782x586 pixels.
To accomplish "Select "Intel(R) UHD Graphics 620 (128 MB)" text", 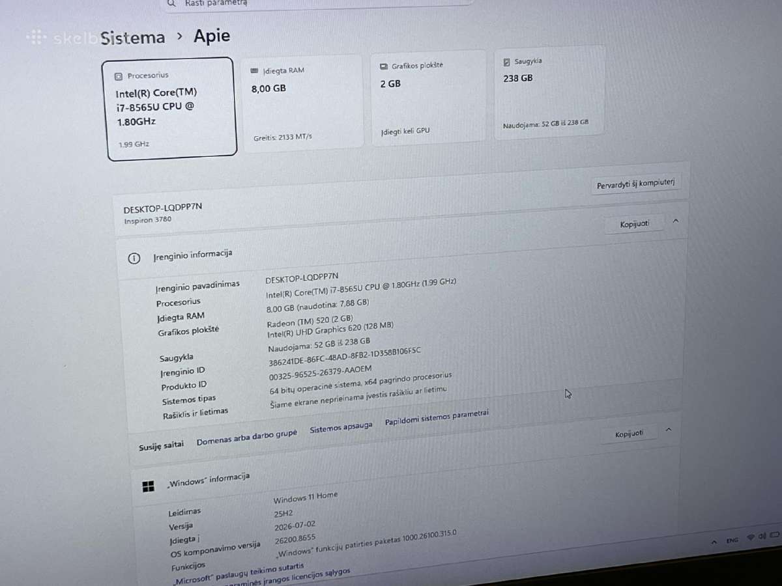I will (330, 330).
